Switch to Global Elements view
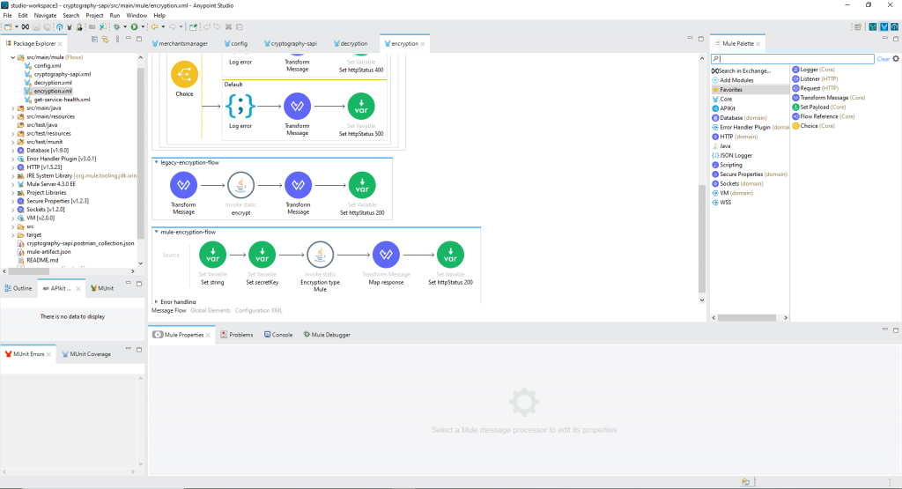Viewport: 902px width, 489px height. tap(210, 311)
